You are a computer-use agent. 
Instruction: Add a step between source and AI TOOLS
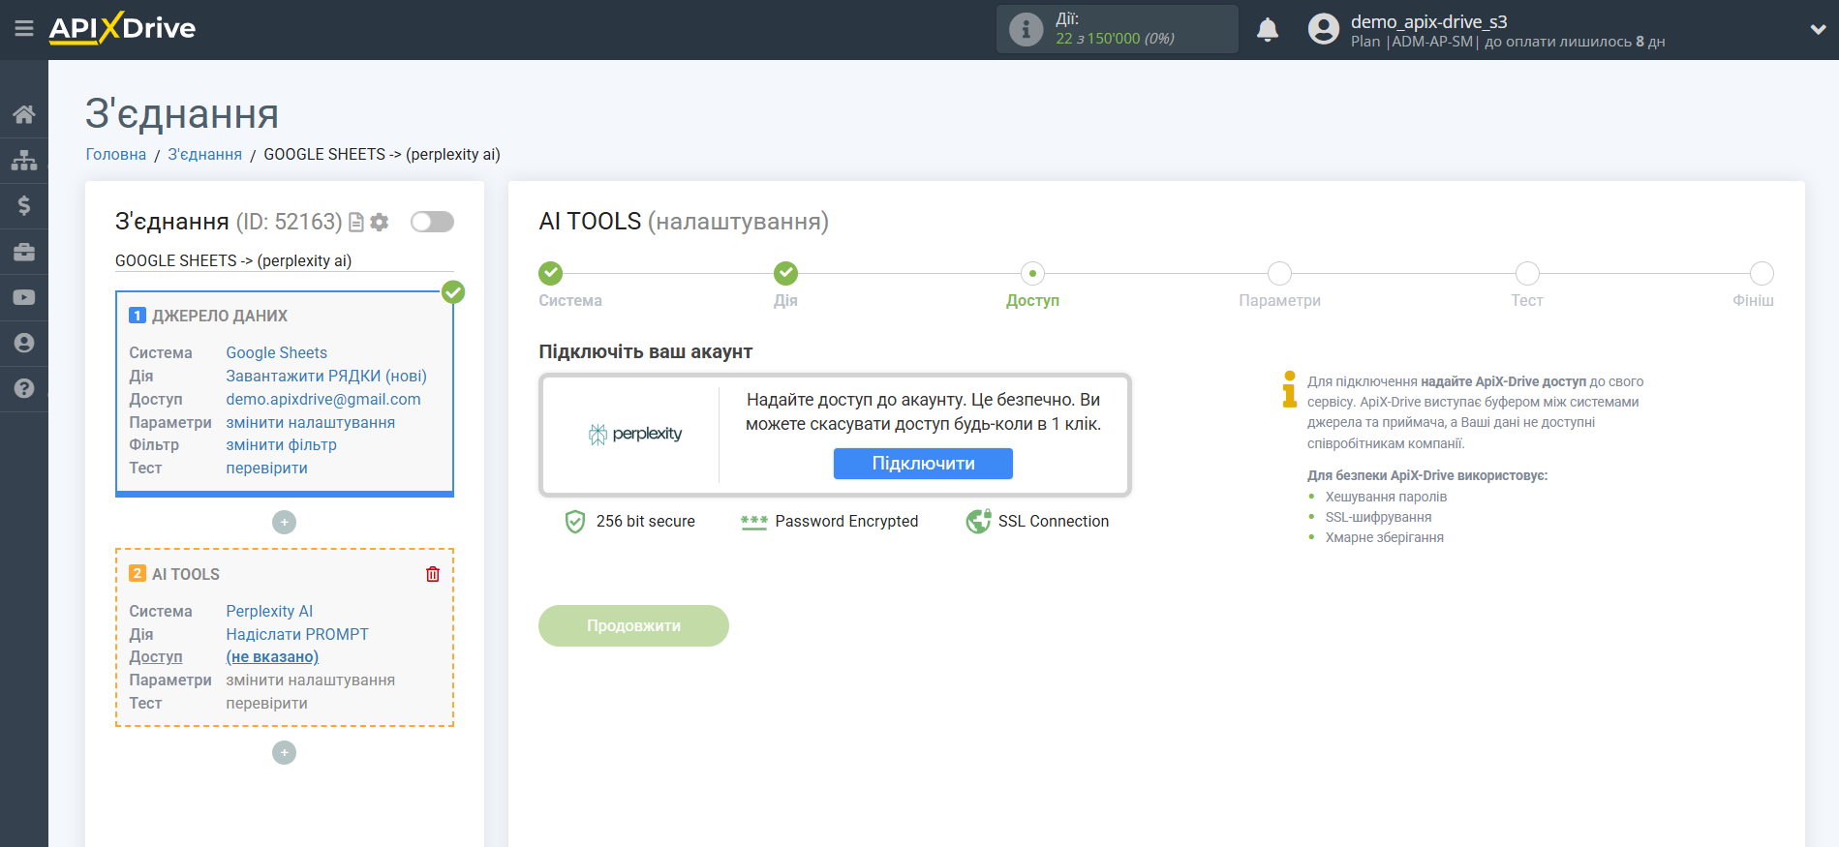(x=284, y=523)
